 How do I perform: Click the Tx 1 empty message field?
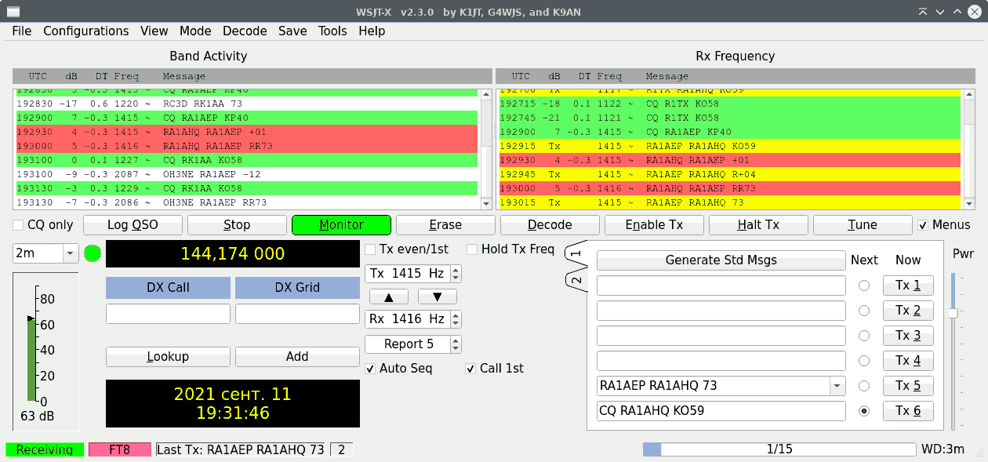coord(721,286)
